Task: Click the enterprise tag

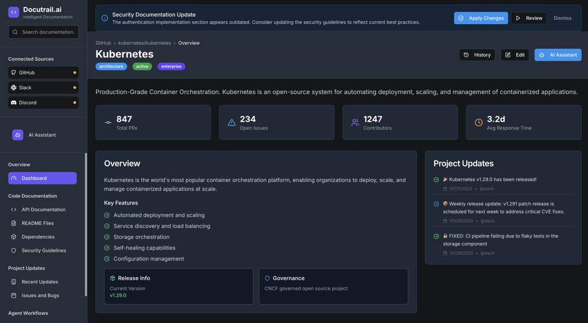Action: click(171, 67)
